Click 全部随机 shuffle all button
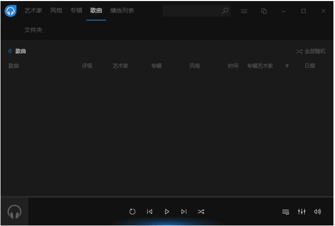This screenshot has height=226, width=335. click(x=311, y=51)
